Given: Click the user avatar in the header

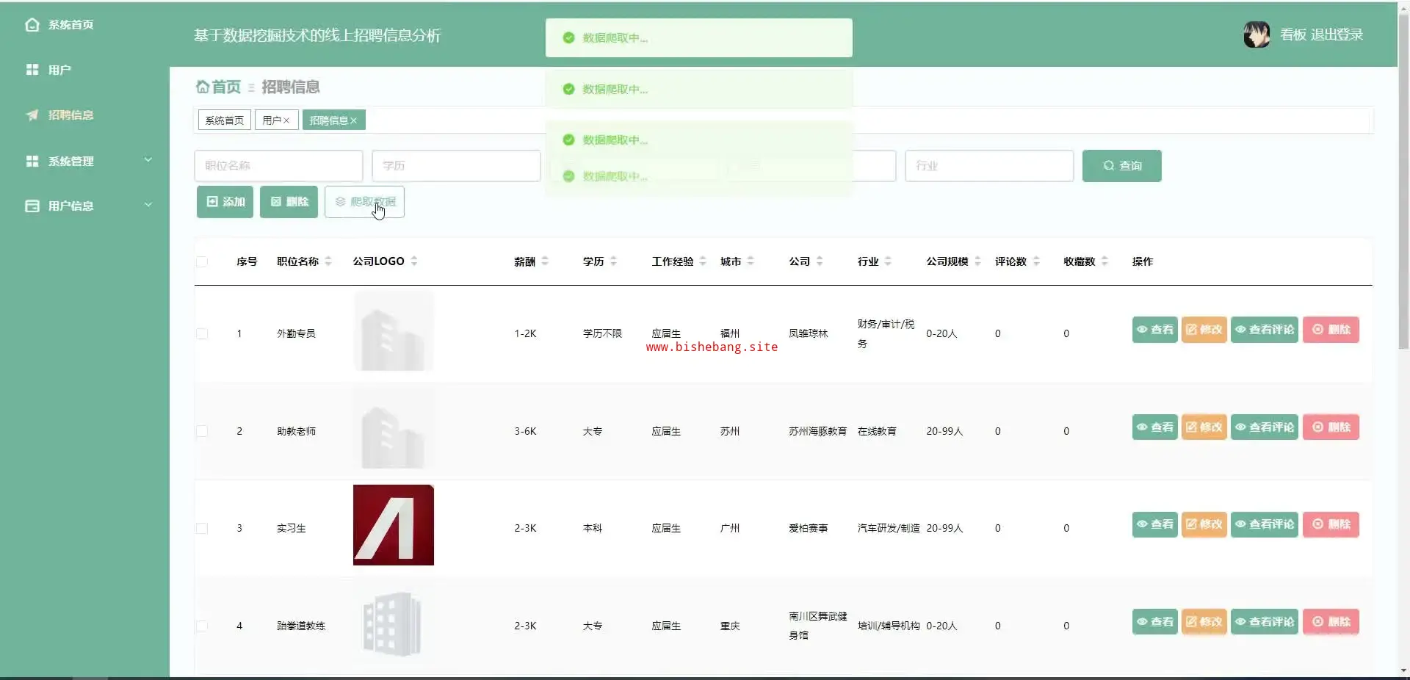Looking at the screenshot, I should click(x=1256, y=35).
